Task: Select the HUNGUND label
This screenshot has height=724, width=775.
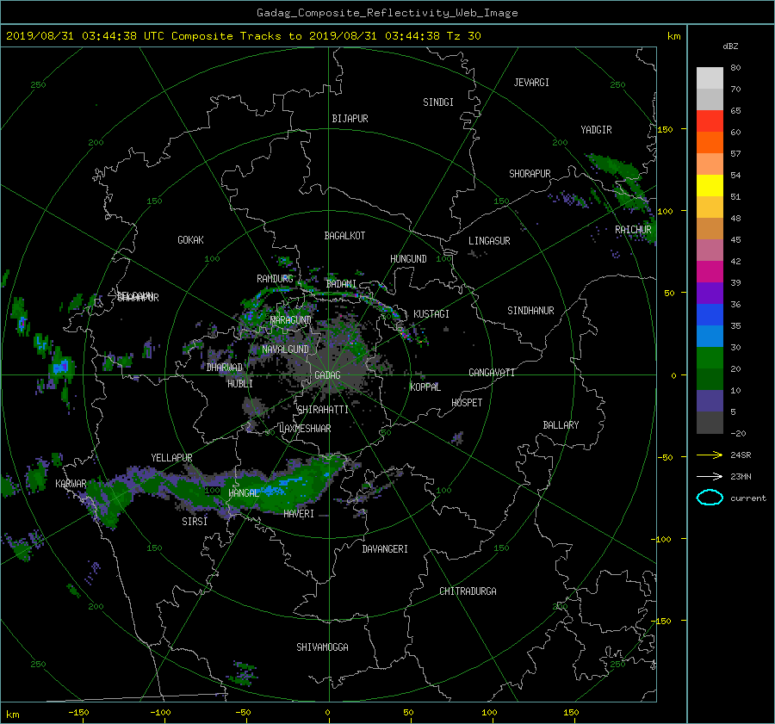Action: pyautogui.click(x=408, y=259)
